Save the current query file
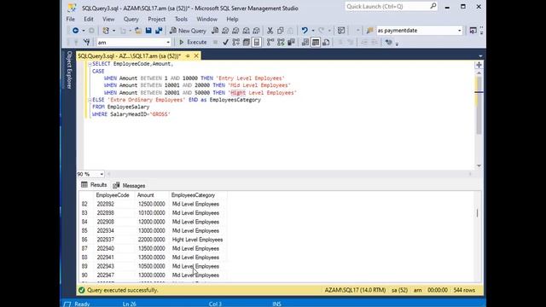This screenshot has width=546, height=307. coord(148,31)
